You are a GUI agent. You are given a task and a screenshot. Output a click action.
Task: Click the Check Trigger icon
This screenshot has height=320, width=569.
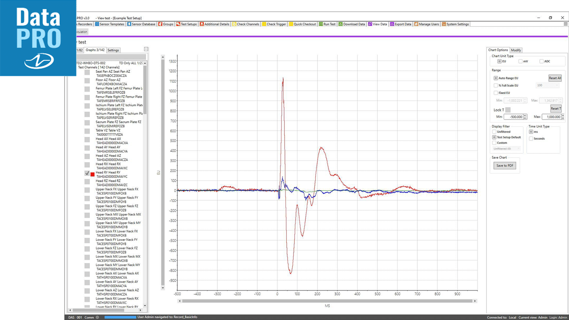[x=264, y=24]
